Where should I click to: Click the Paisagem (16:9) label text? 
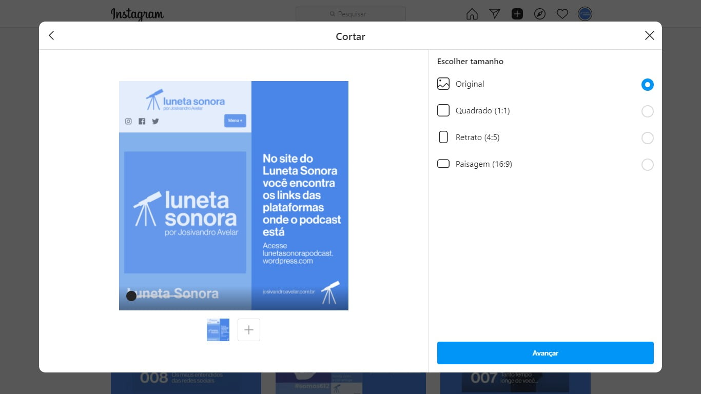(483, 164)
